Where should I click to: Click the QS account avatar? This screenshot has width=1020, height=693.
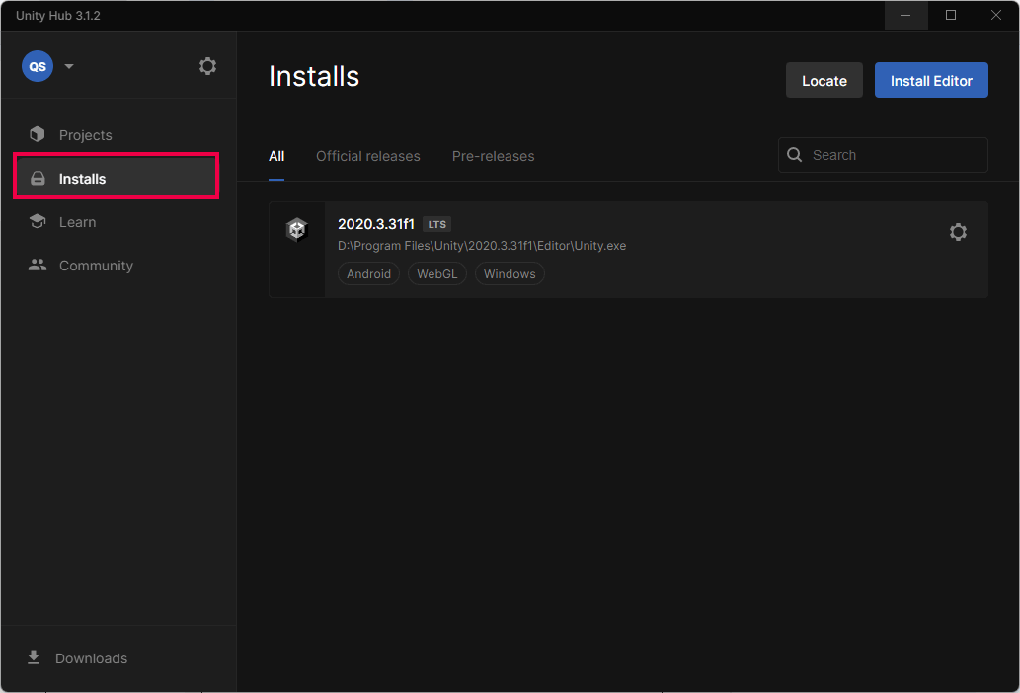pos(38,66)
